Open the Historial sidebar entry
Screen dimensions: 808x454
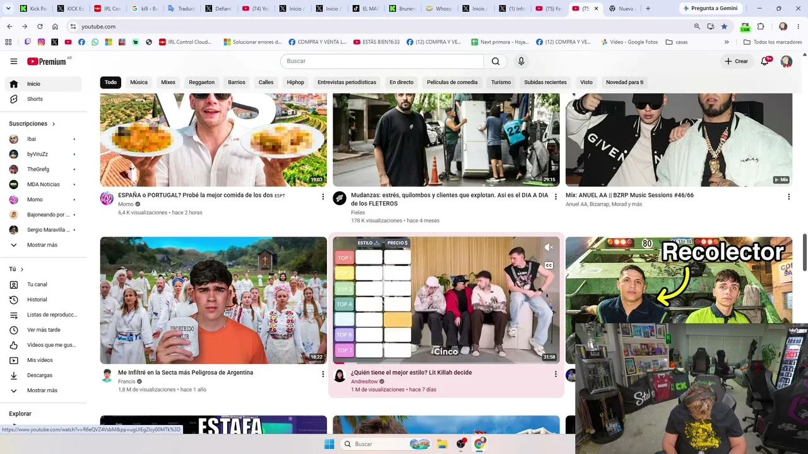tap(43, 300)
